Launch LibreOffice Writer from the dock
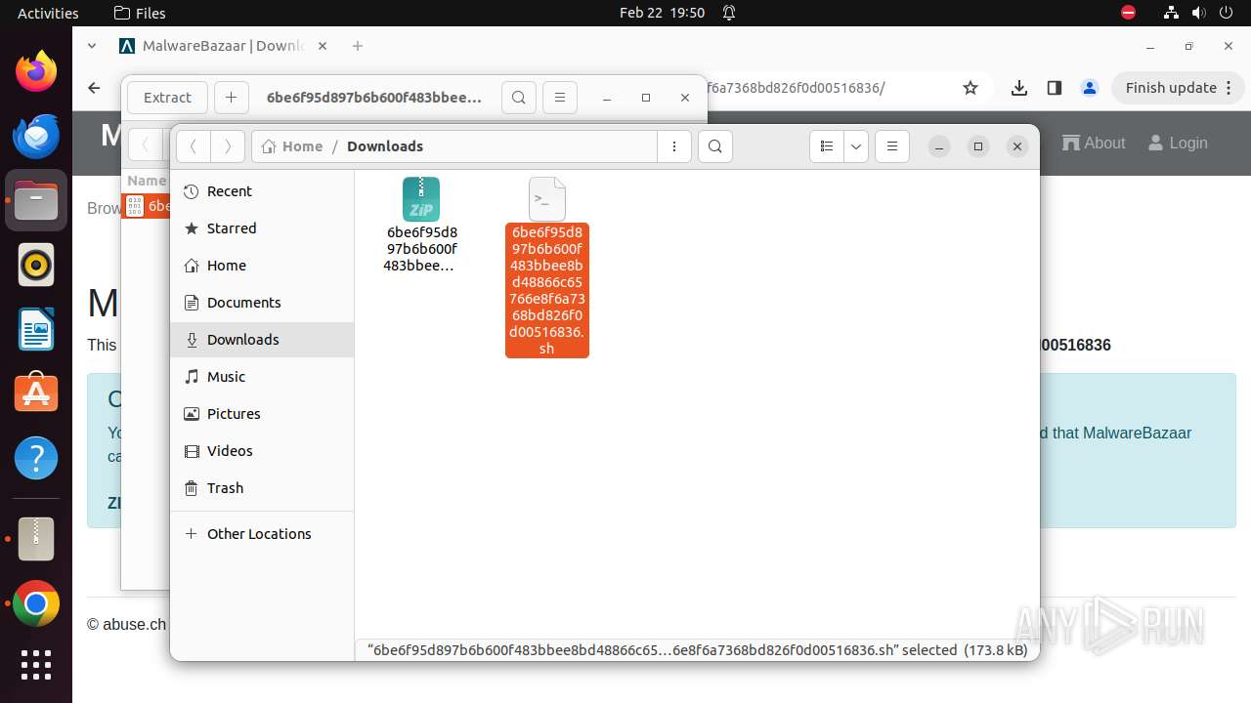1251x703 pixels. 36,329
